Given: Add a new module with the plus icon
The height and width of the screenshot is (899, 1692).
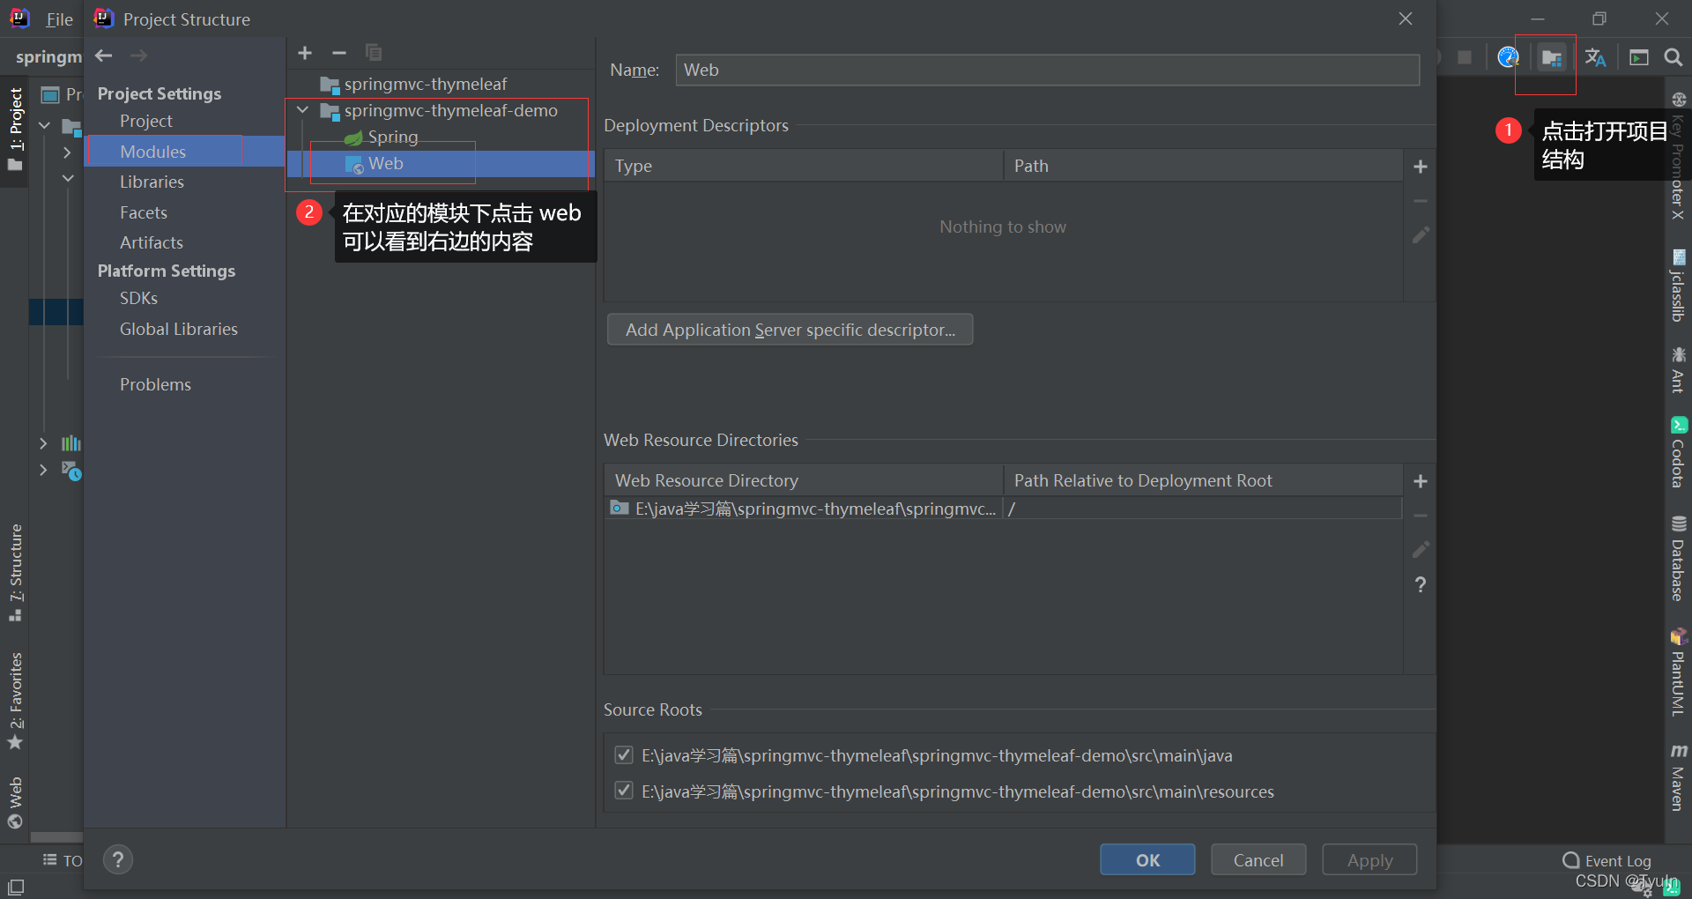Looking at the screenshot, I should (x=305, y=53).
